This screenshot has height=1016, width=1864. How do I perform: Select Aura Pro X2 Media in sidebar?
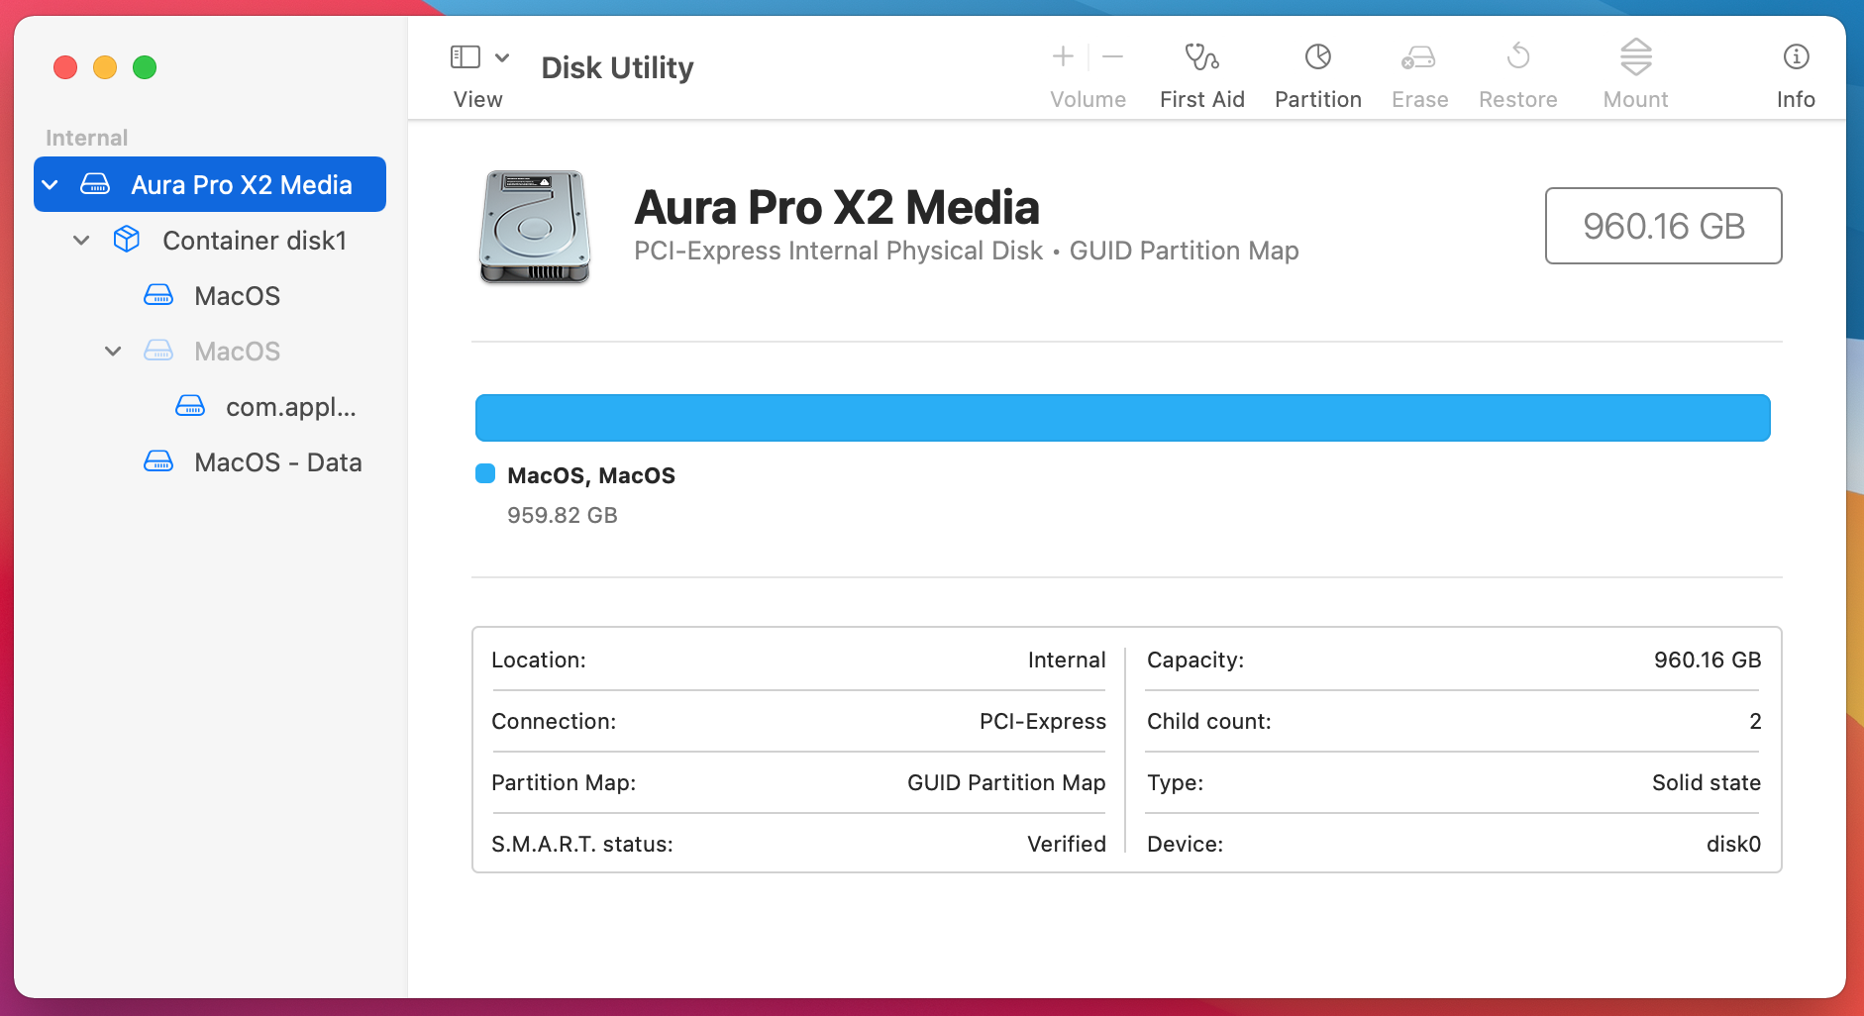(210, 184)
